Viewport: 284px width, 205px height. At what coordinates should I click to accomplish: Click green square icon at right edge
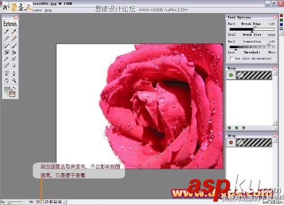[x=281, y=20]
